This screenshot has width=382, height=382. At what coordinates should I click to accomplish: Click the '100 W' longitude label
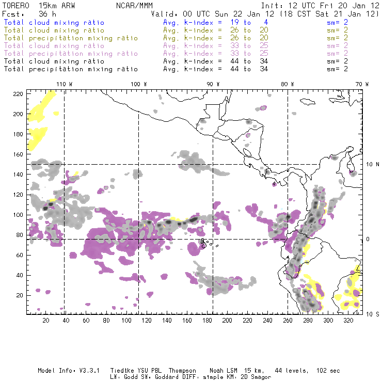click(139, 84)
